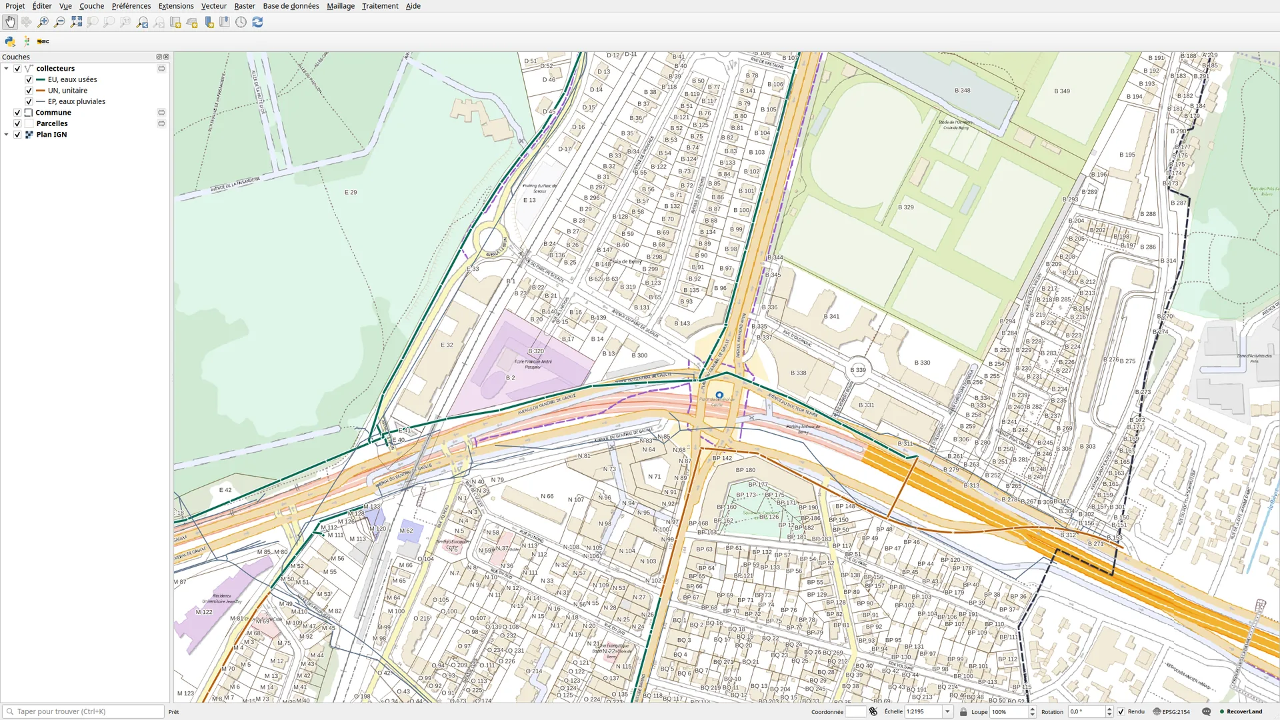Lock the scale with the padlock icon

click(x=963, y=711)
